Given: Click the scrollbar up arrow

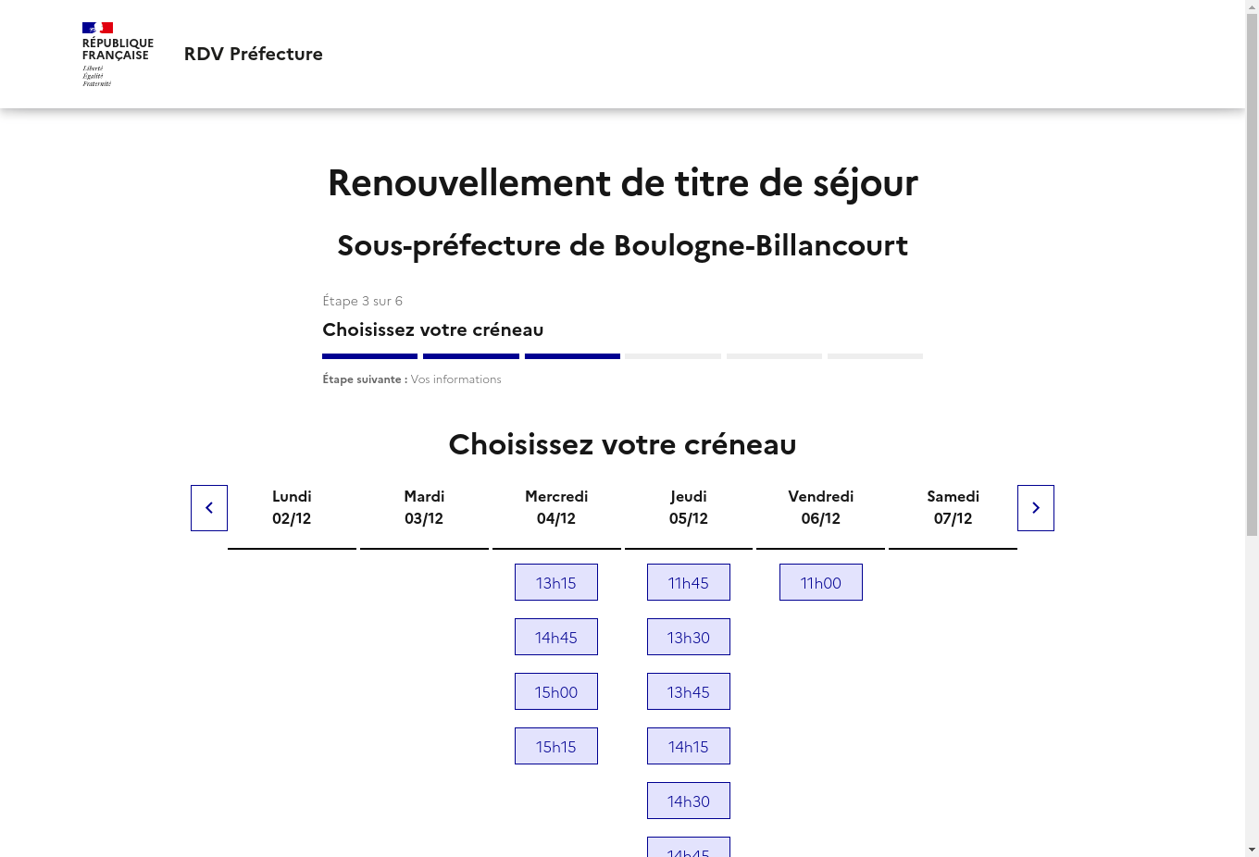Looking at the screenshot, I should (1252, 7).
